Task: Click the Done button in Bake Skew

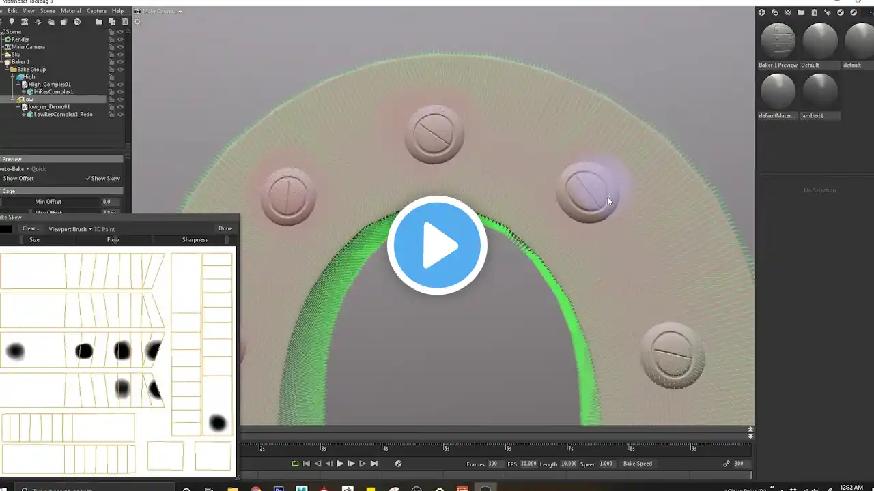Action: pos(225,228)
